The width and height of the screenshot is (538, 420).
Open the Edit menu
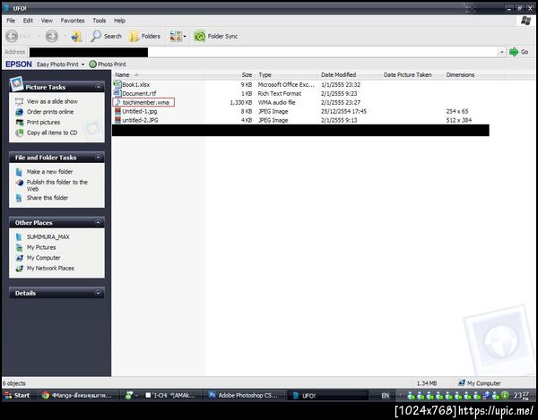pyautogui.click(x=28, y=21)
